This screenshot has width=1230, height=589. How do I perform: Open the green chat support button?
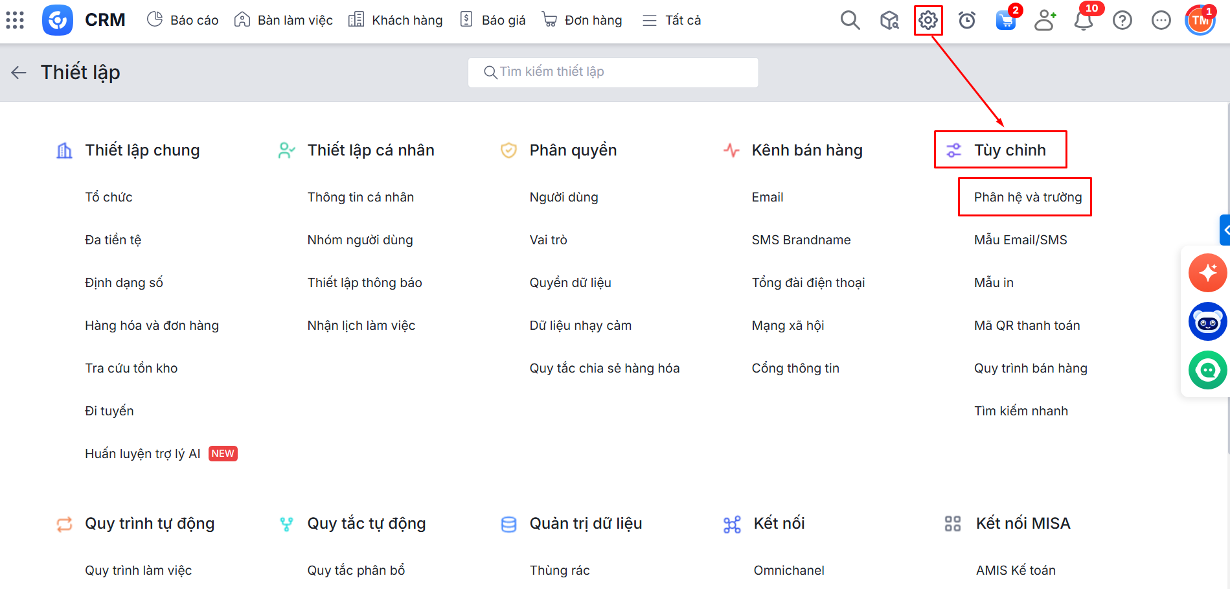click(1208, 370)
